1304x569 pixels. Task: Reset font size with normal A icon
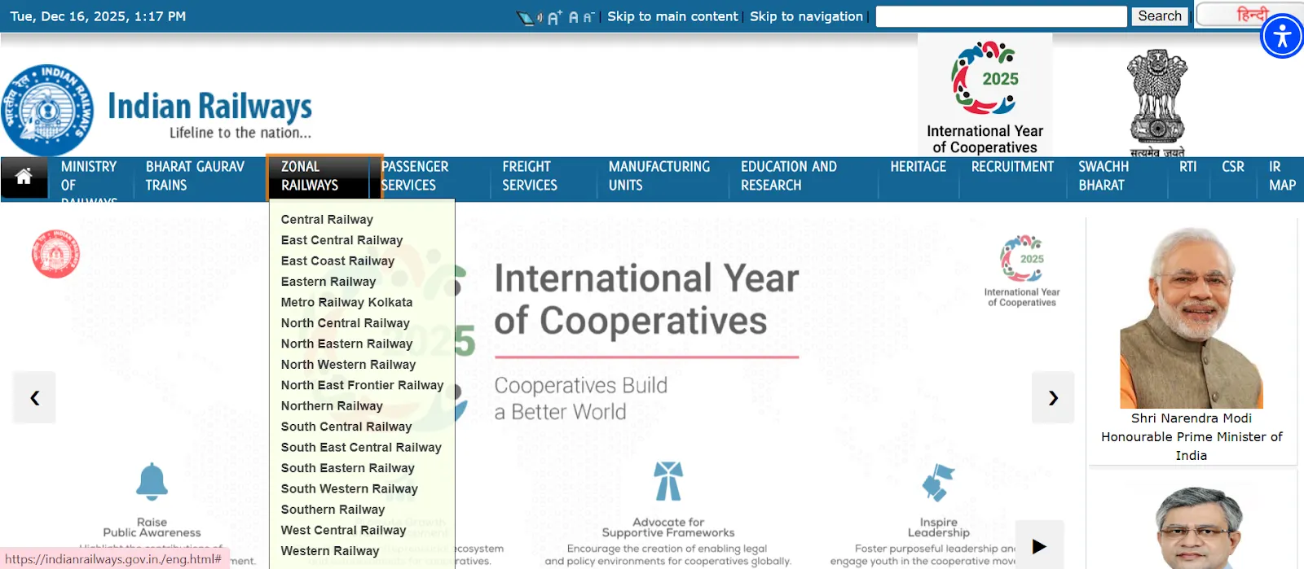click(574, 17)
